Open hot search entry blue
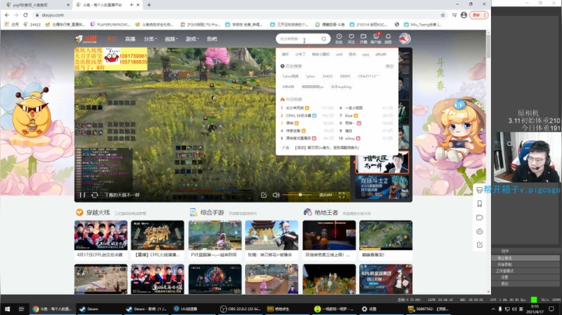Image resolution: width=562 pixels, height=315 pixels. [x=349, y=115]
